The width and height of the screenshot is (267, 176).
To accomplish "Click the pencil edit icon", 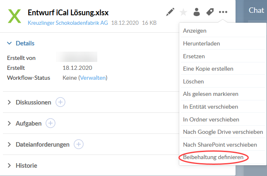I will pos(170,12).
